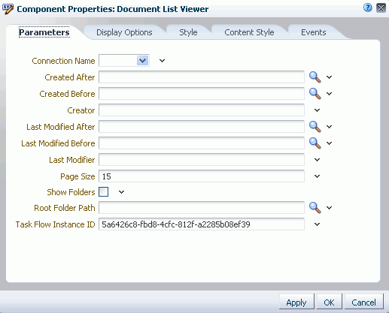Viewport: 389px width, 313px height.
Task: Focus the Created Before input field
Action: click(202, 94)
